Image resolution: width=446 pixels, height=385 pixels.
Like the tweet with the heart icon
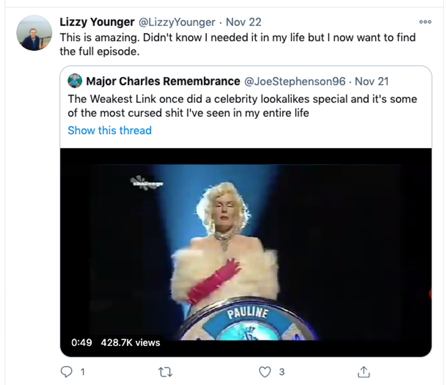[x=265, y=372]
